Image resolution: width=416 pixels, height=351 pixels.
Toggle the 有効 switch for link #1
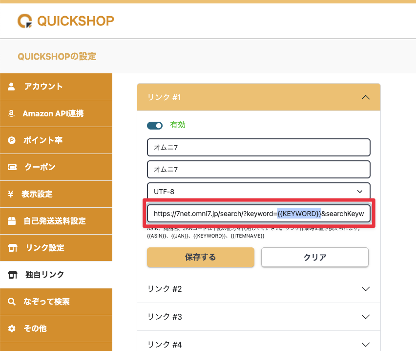155,126
